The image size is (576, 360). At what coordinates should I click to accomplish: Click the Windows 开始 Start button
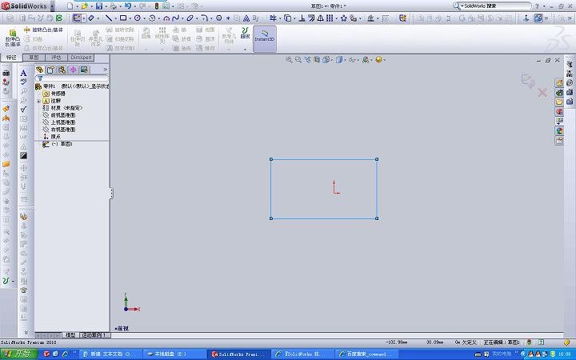[18, 354]
